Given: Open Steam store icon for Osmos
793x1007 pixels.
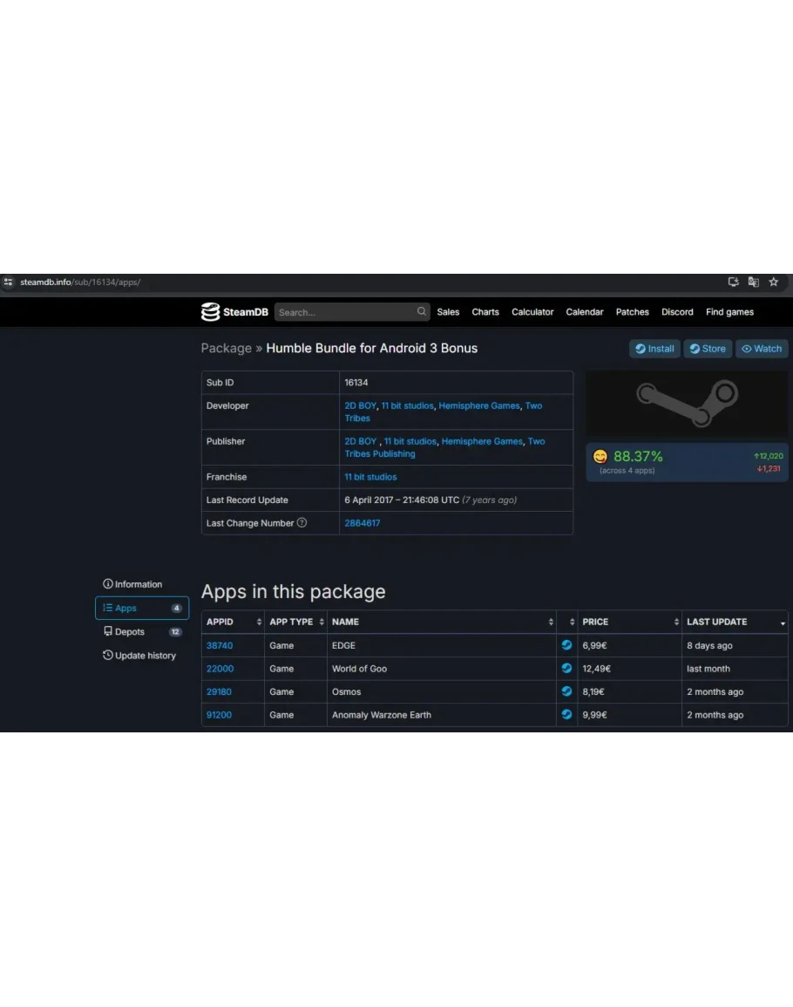Looking at the screenshot, I should tap(566, 691).
